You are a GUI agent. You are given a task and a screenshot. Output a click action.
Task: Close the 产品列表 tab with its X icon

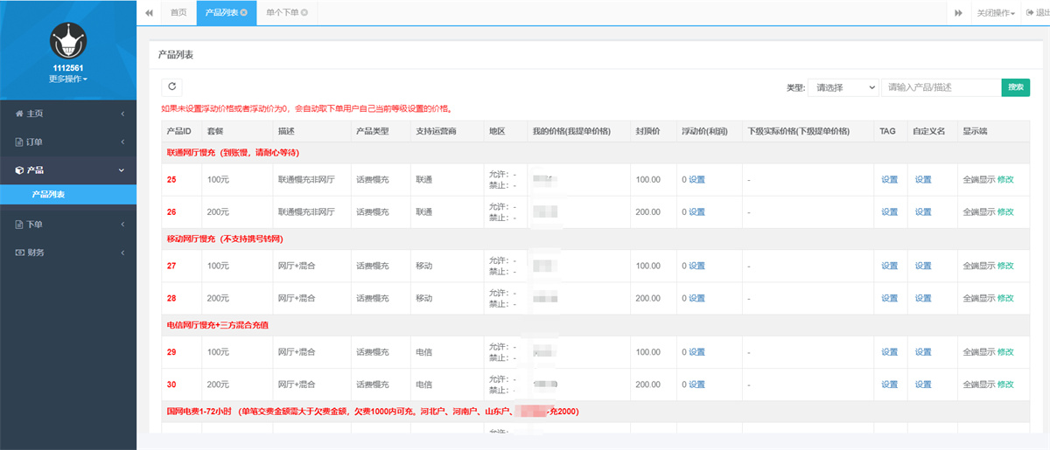pos(243,12)
